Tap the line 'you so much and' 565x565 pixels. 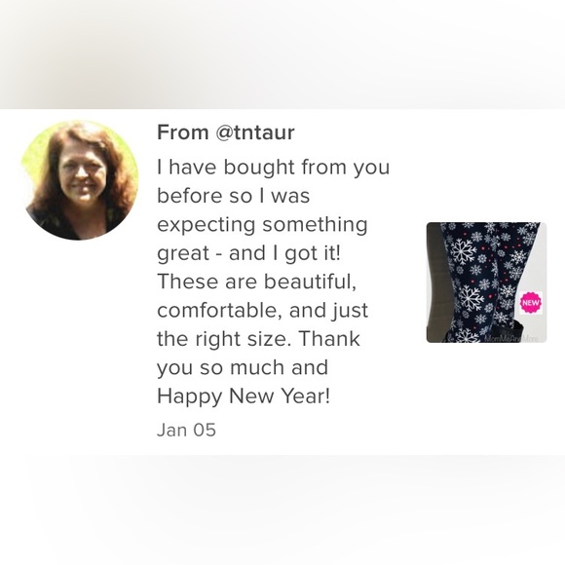pos(243,368)
